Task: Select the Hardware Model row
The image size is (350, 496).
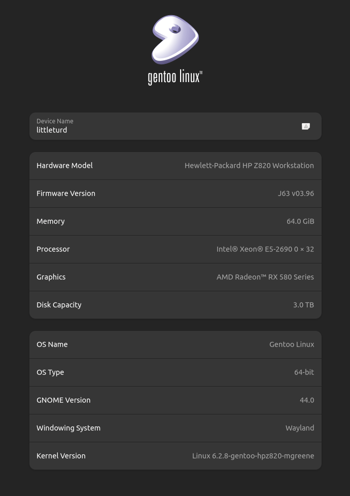Action: [175, 165]
